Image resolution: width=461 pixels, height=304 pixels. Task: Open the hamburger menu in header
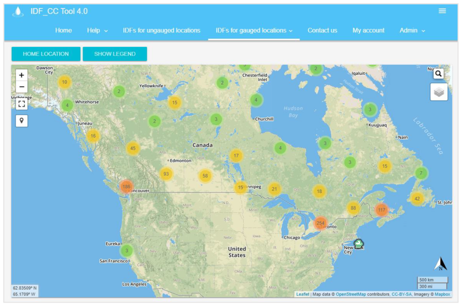(x=442, y=11)
